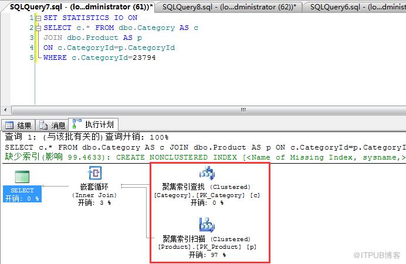The image size is (406, 264).
Task: Switch to the 消息 messages tab
Action: (52, 126)
